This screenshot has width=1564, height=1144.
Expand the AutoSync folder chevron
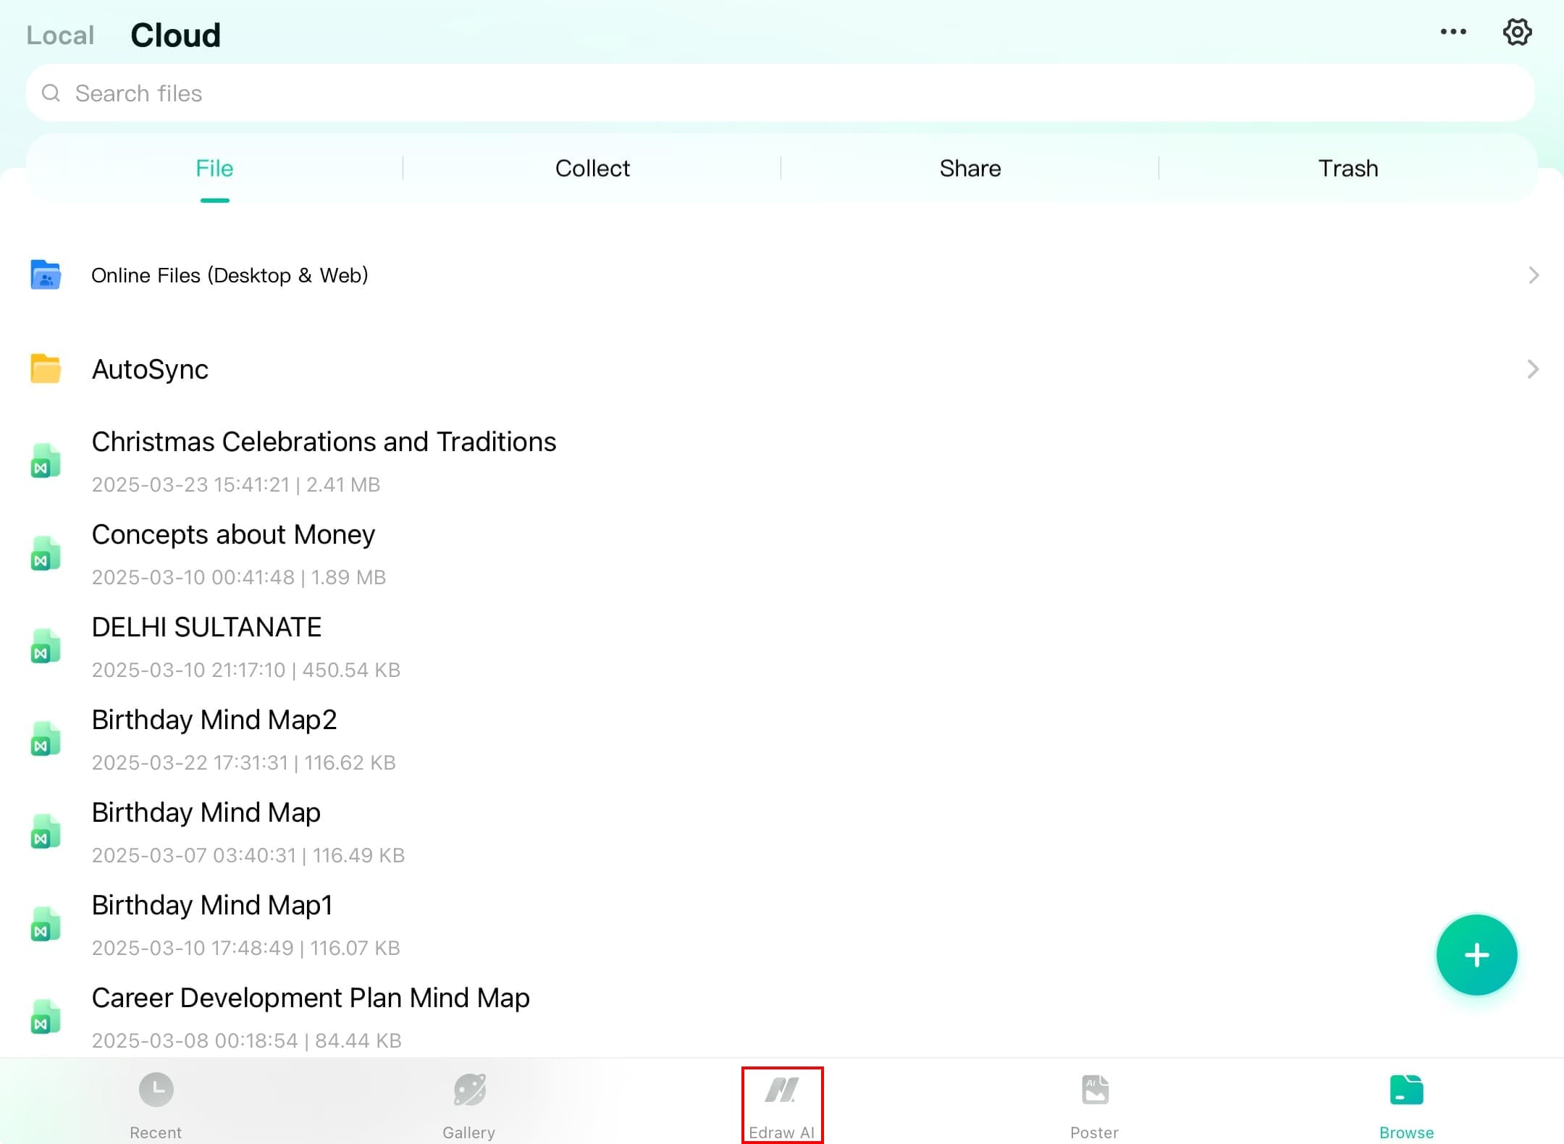point(1533,369)
